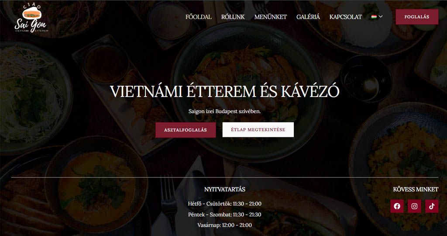Viewport: 447px width, 236px height.
Task: Select the Vasárnap opening hours line
Action: pos(225,225)
